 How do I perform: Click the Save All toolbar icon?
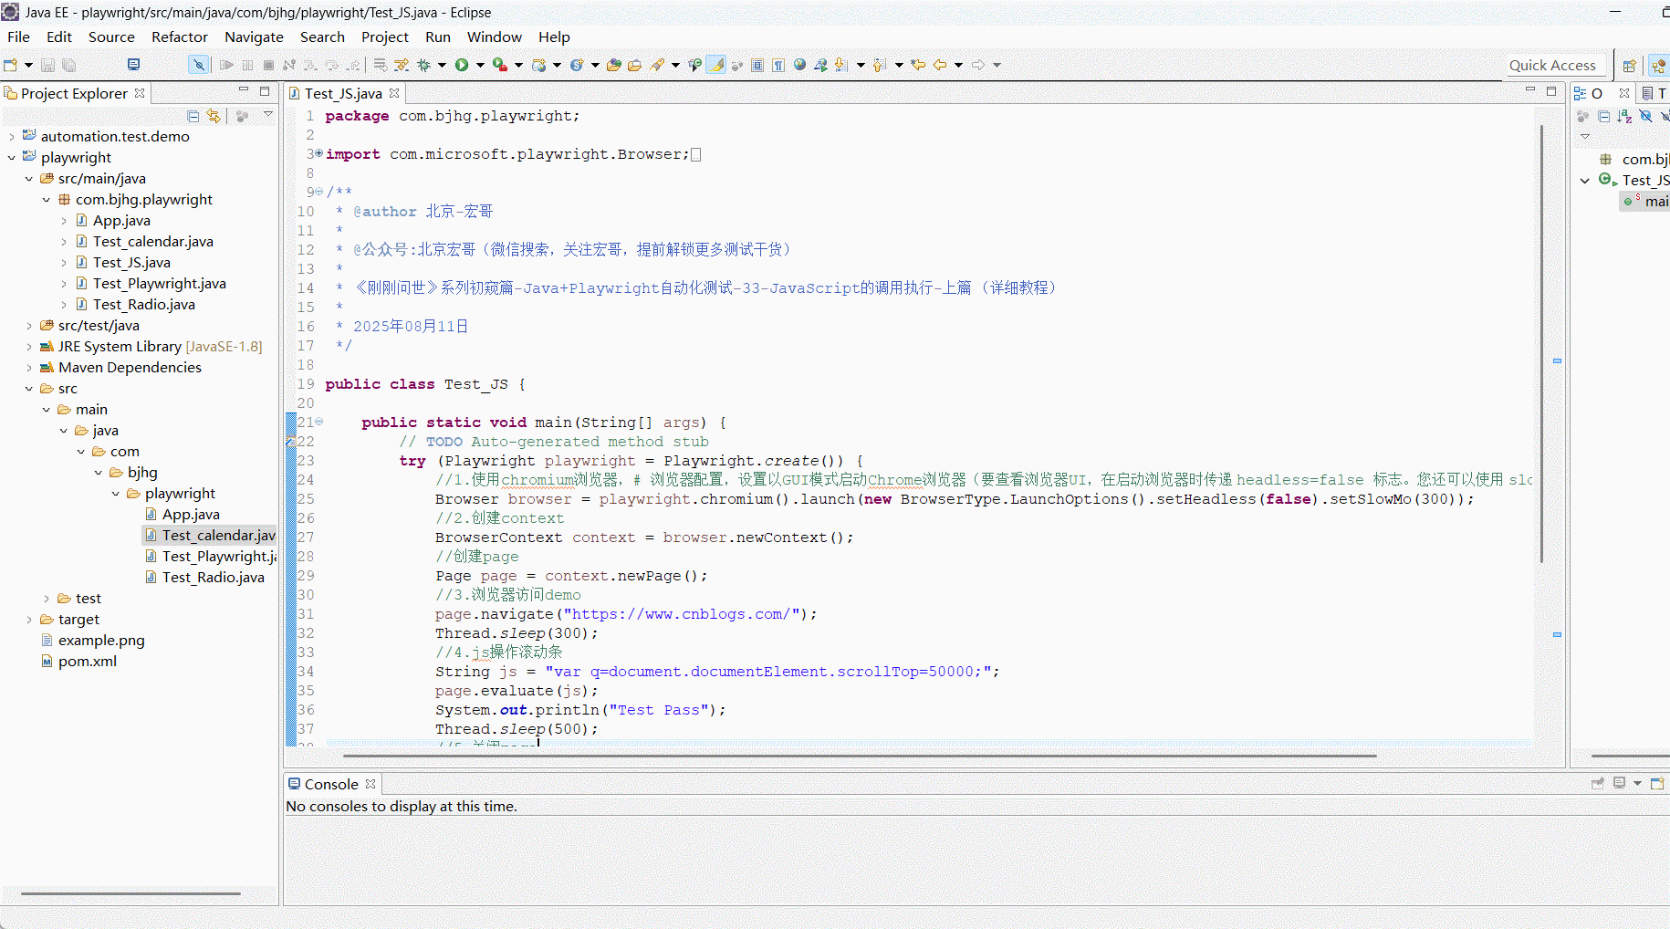pyautogui.click(x=68, y=65)
